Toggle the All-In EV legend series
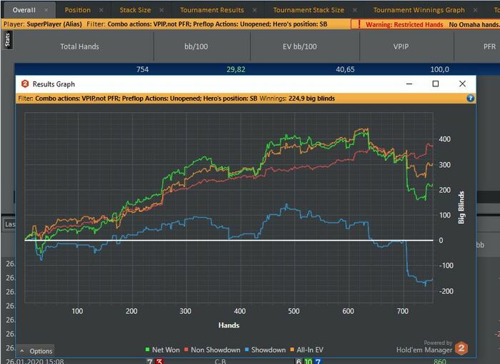 click(x=306, y=350)
